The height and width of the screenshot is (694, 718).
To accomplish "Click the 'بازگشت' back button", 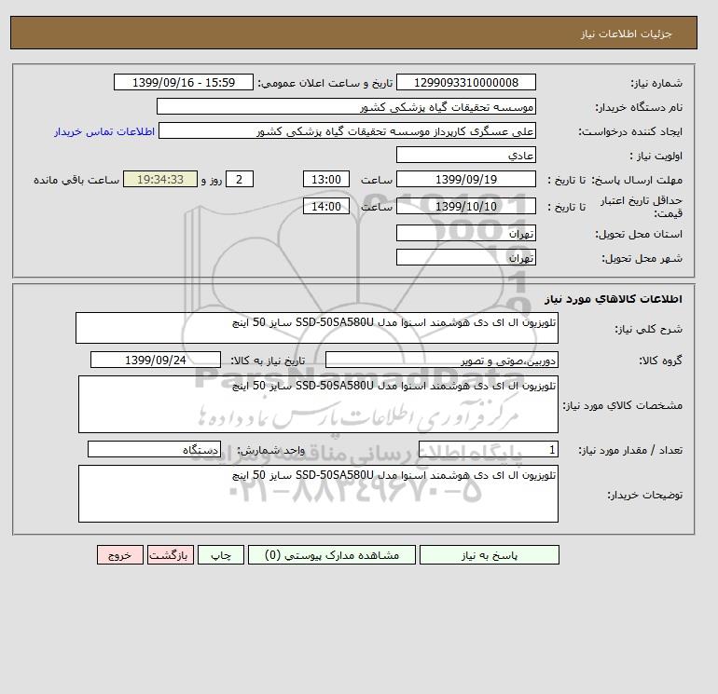I will click(171, 555).
